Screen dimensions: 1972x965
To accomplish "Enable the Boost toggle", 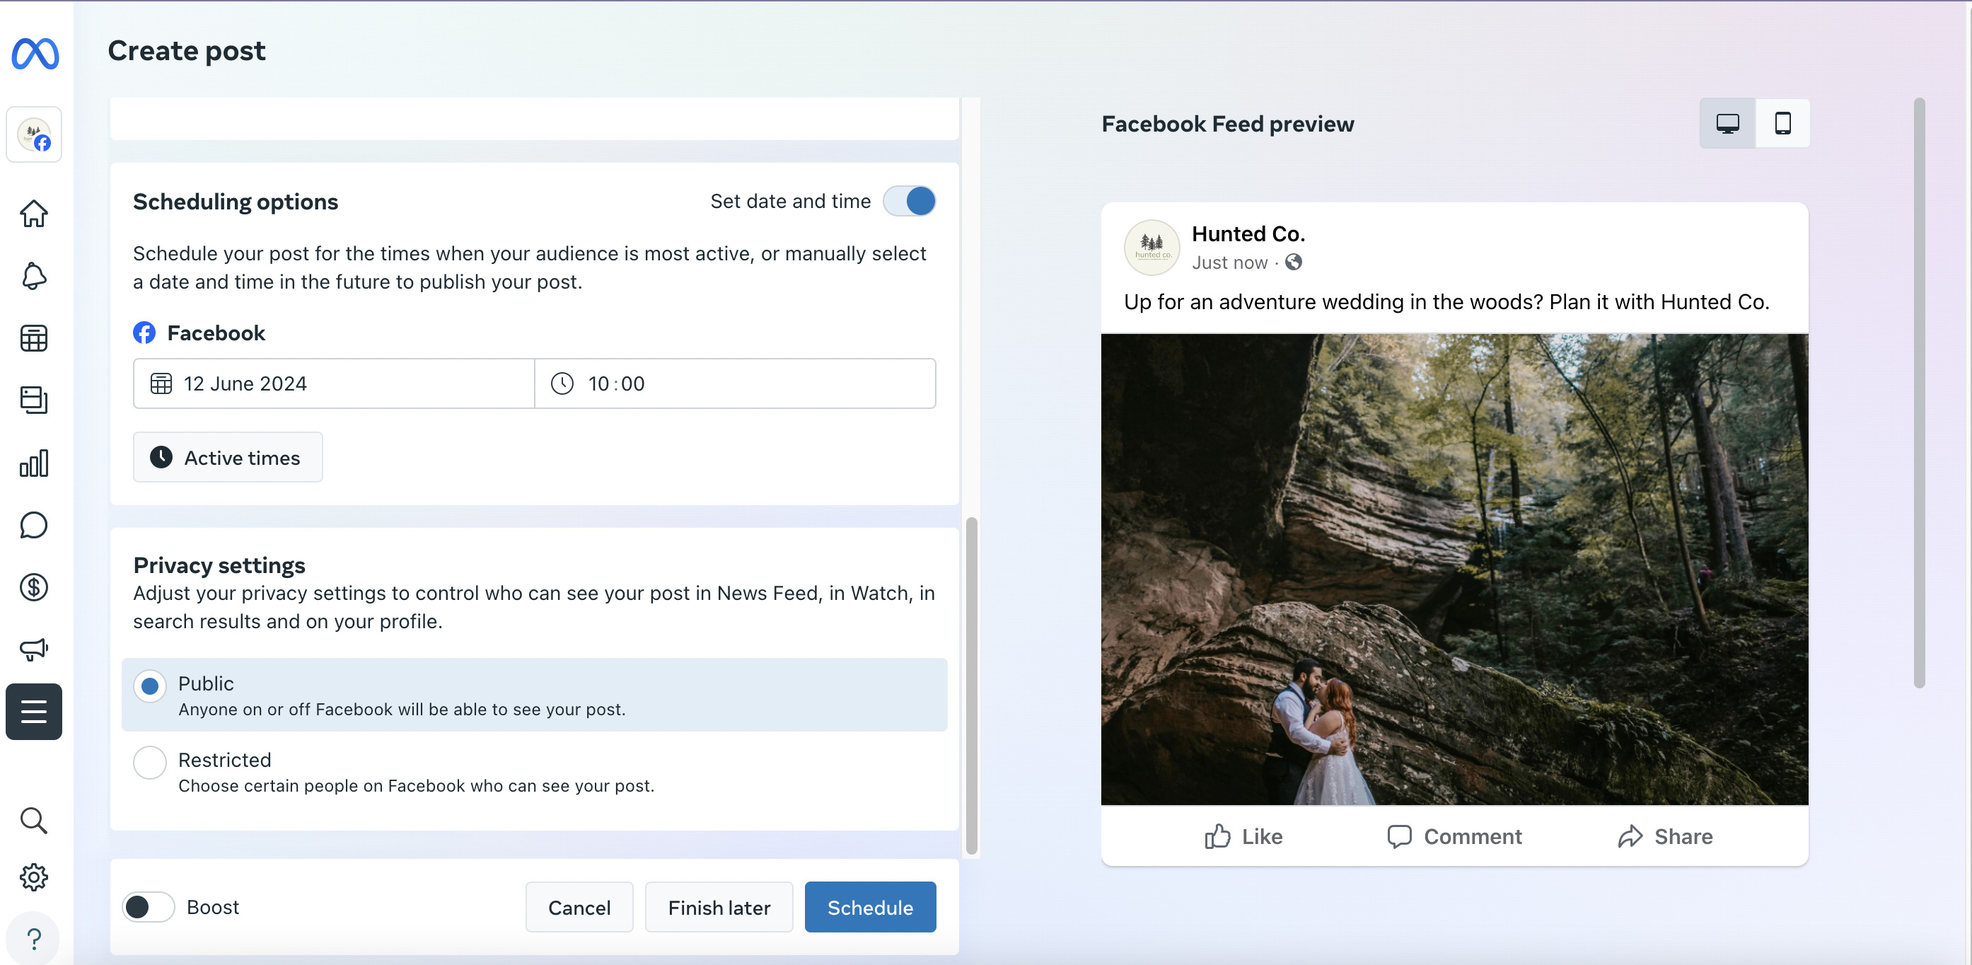I will (x=149, y=907).
